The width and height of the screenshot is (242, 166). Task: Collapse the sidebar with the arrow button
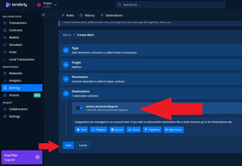coord(43,15)
